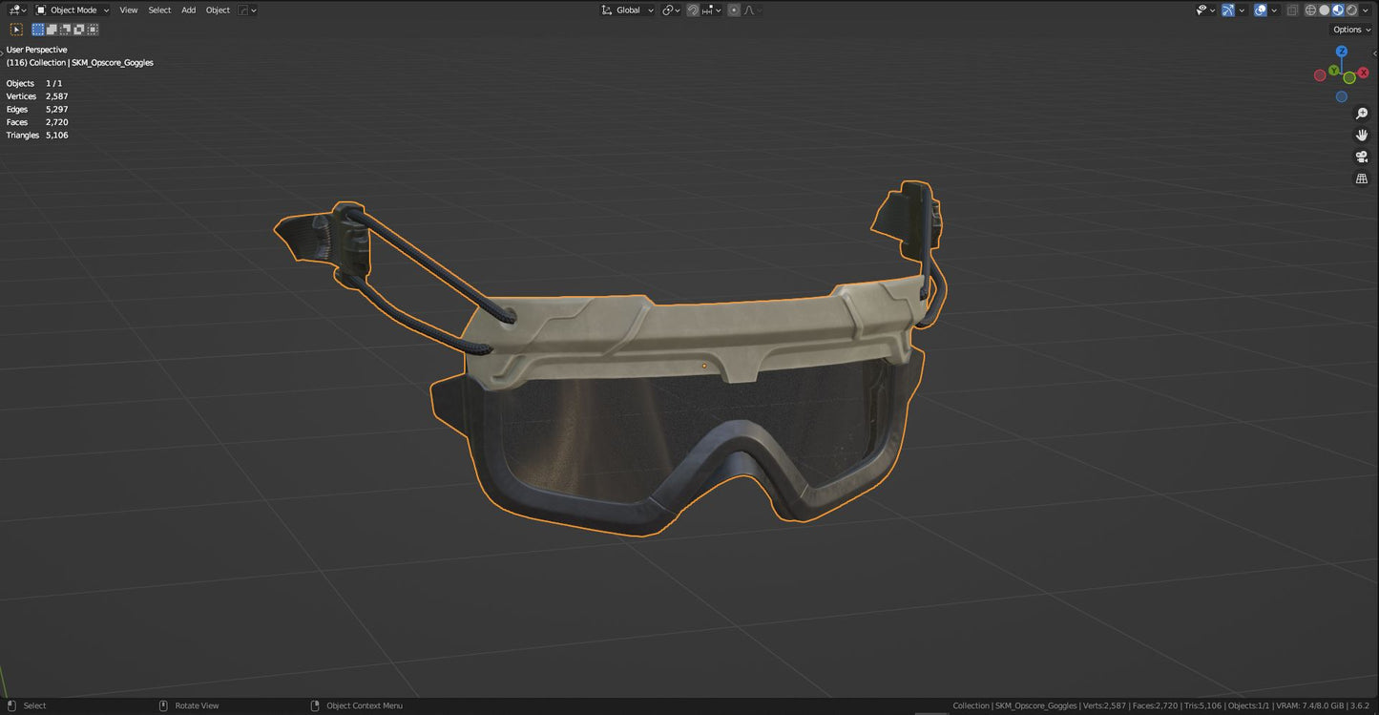The image size is (1379, 715).
Task: Activate the Select Box tool
Action: tap(38, 30)
